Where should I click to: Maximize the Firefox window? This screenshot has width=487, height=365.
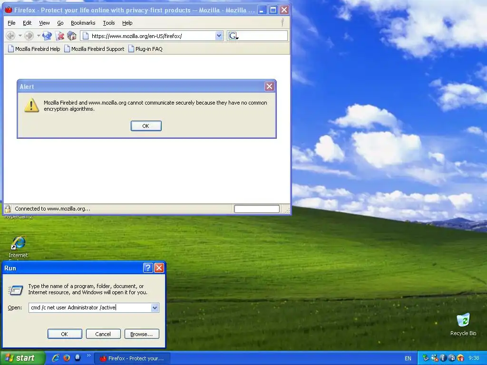pos(273,10)
